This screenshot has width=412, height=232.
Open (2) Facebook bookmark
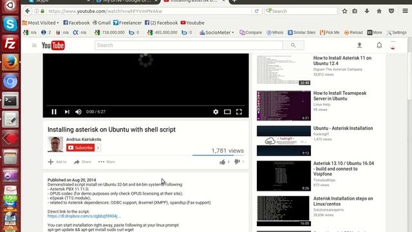pyautogui.click(x=162, y=23)
